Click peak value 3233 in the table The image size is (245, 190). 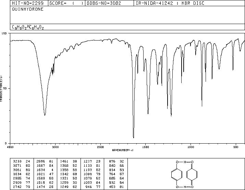coord(17,161)
